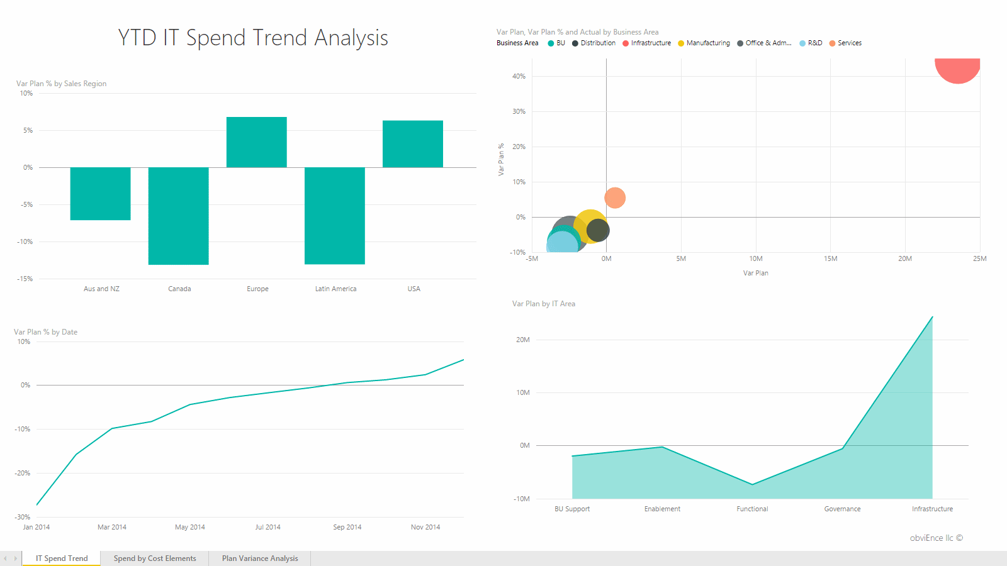Click the R&D legend dot
This screenshot has height=566, width=1007.
point(802,43)
